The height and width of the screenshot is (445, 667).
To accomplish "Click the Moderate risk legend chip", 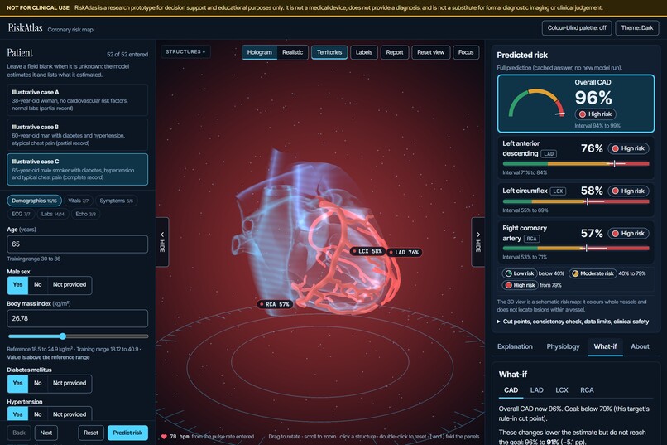I will point(593,273).
